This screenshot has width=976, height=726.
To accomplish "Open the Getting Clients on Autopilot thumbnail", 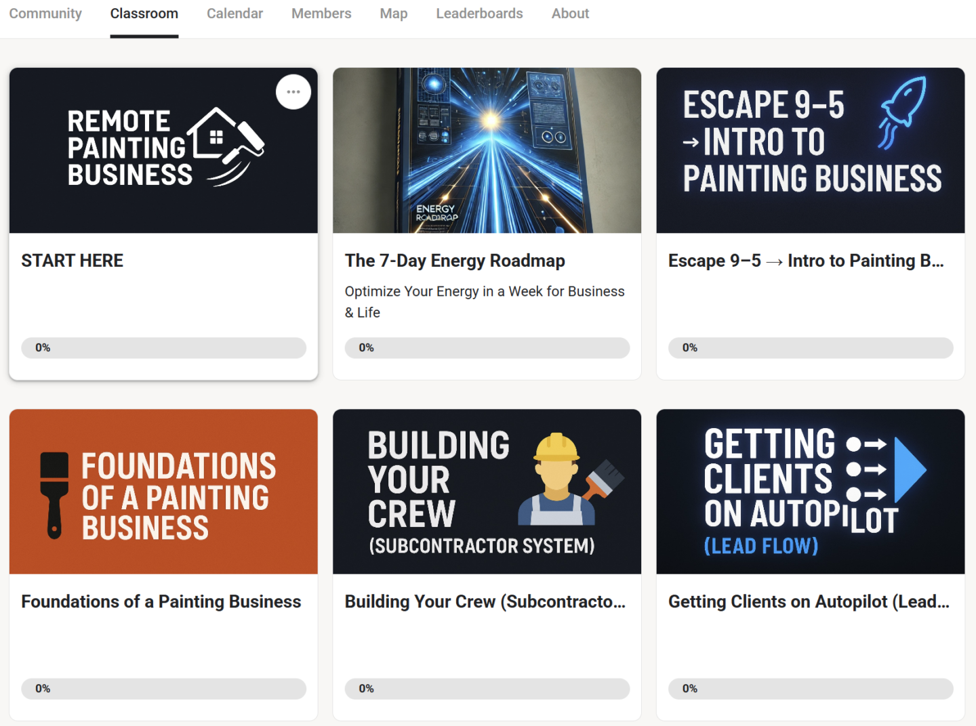I will point(811,492).
